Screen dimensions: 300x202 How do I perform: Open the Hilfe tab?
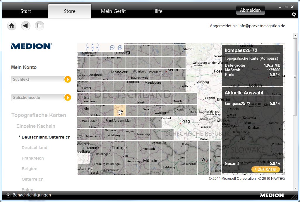(157, 11)
